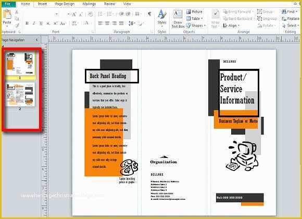Open the Columns button

coord(137,14)
